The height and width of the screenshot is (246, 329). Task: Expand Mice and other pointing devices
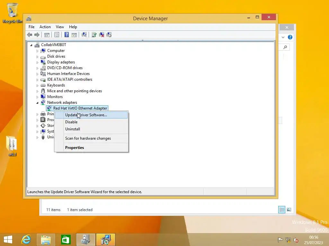click(37, 91)
